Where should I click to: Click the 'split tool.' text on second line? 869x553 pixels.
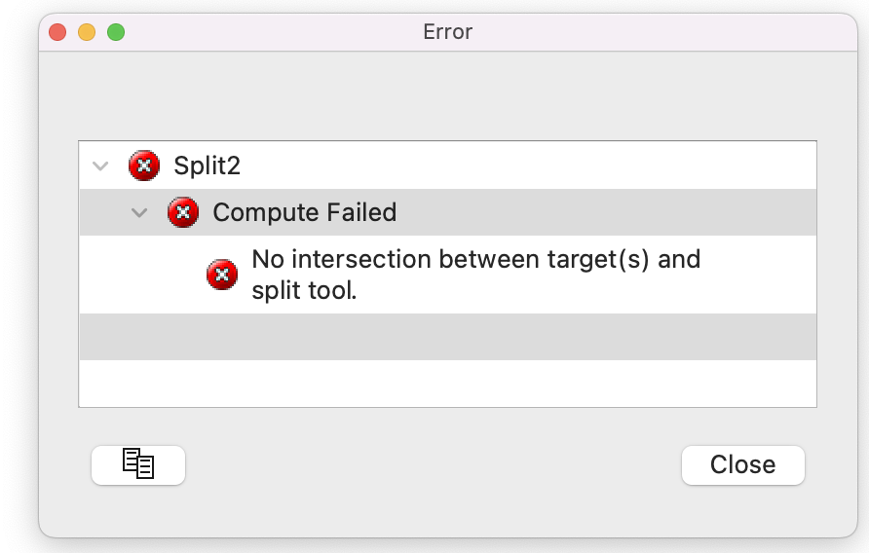point(304,289)
